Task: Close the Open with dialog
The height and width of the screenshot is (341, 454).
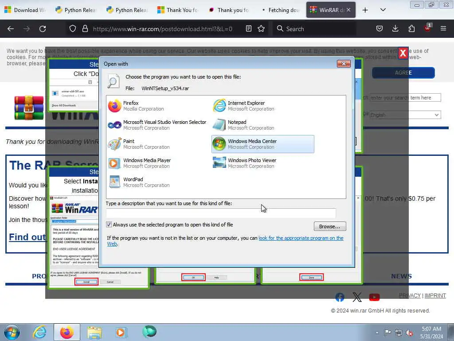Action: click(x=344, y=63)
